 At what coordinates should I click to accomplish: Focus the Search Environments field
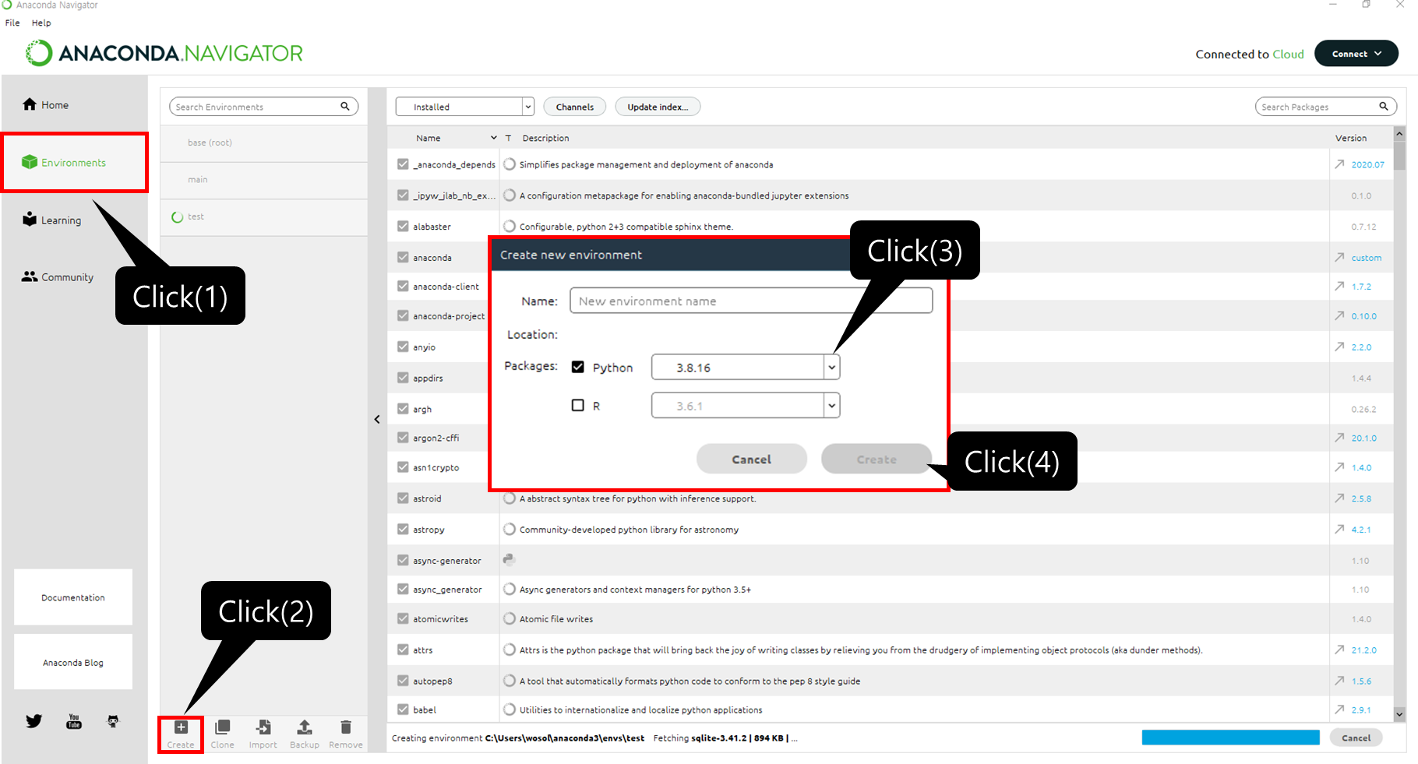click(263, 107)
